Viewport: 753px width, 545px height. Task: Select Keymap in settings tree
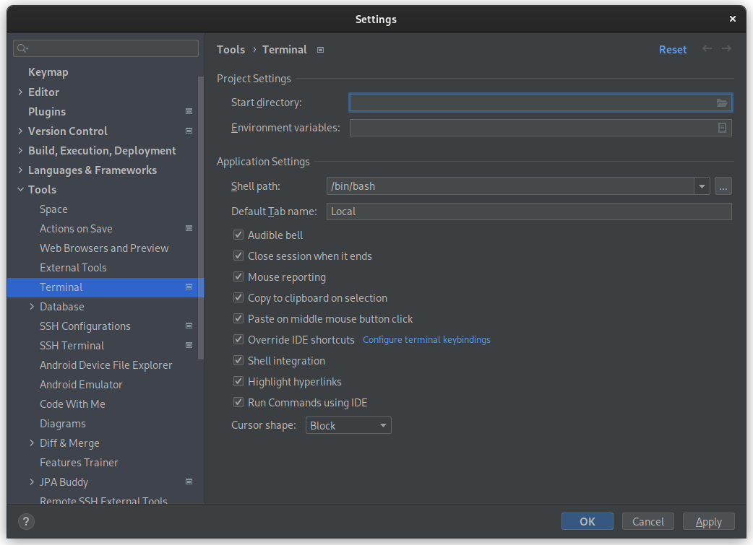pyautogui.click(x=48, y=72)
